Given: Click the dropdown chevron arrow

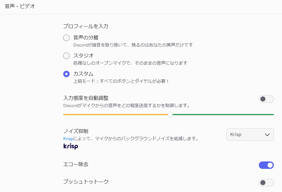Looking at the screenshot, I should tap(267, 135).
